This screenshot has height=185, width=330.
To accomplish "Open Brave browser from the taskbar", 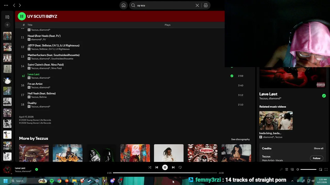I will [82, 181].
